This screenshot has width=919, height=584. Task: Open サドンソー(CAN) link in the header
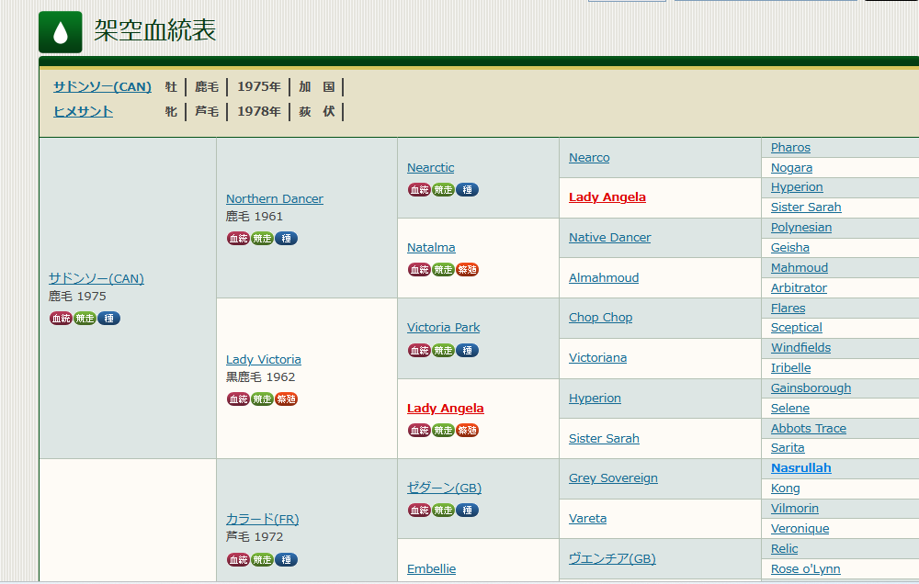(102, 87)
